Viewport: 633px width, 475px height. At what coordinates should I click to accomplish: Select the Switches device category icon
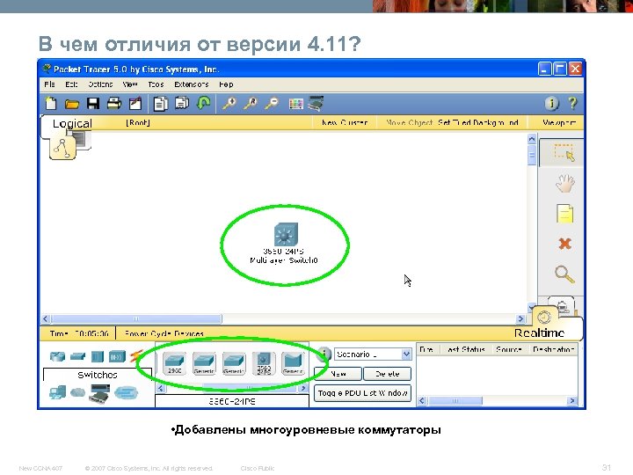tap(78, 356)
